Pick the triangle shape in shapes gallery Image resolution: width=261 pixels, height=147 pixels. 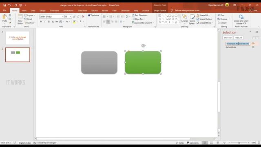coord(160,19)
